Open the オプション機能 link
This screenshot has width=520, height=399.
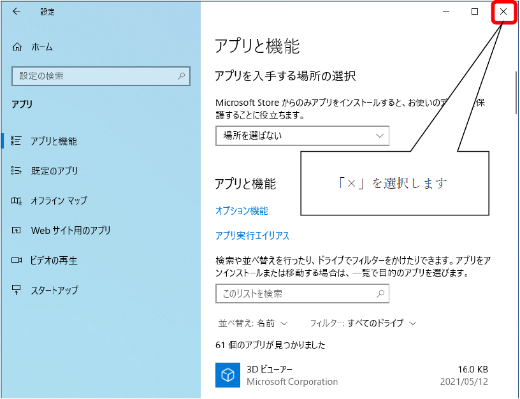click(x=242, y=211)
